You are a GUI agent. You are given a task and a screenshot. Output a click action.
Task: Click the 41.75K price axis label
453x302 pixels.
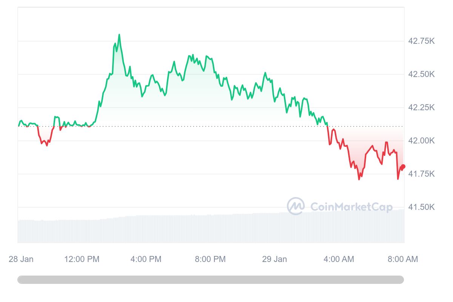(421, 174)
